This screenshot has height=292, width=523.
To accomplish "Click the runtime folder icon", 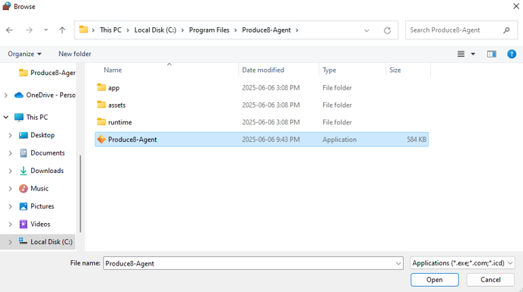I will tap(101, 122).
